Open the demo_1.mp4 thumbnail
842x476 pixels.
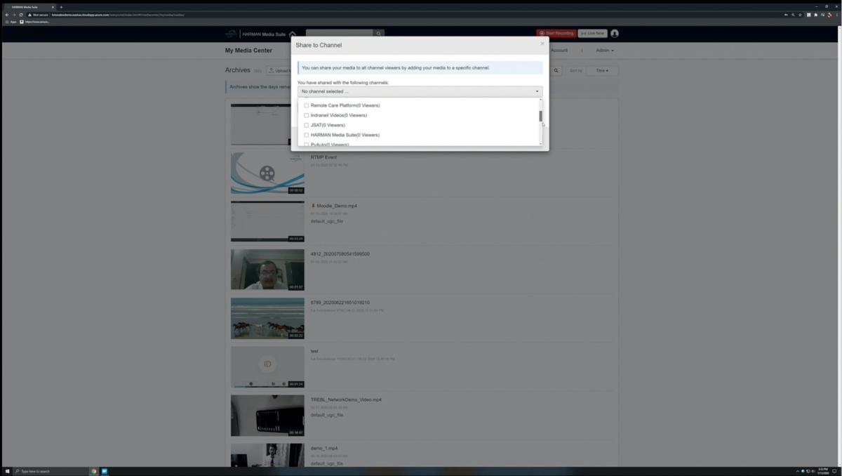267,455
